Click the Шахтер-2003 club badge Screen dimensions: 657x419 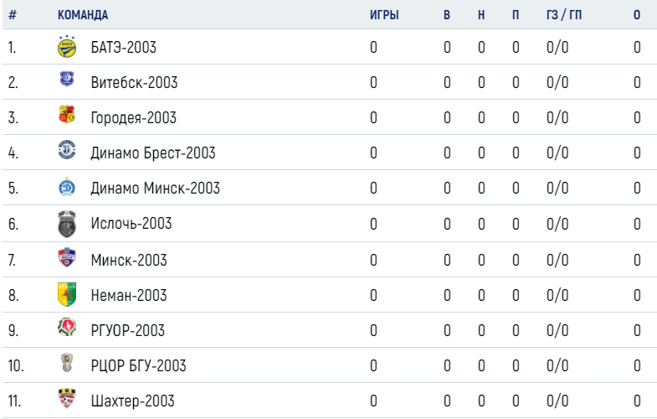click(67, 398)
